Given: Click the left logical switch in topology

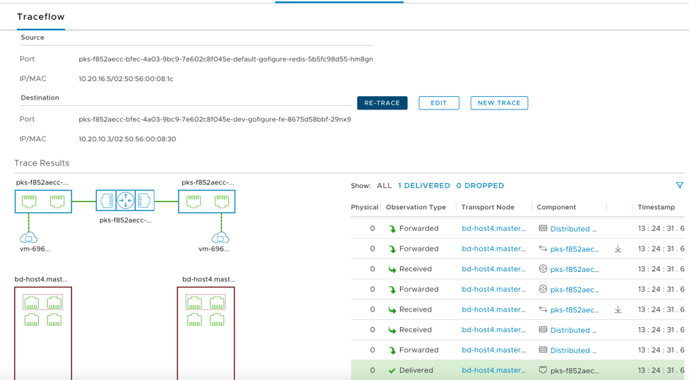Looking at the screenshot, I should click(x=42, y=201).
